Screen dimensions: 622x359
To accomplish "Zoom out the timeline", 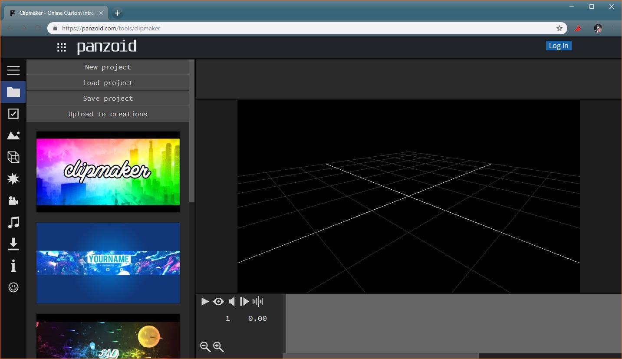I will 205,347.
